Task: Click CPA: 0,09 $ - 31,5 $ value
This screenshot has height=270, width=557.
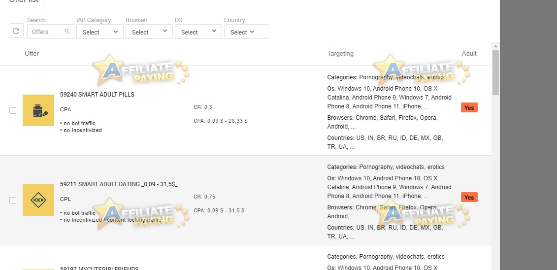Action: [219, 210]
